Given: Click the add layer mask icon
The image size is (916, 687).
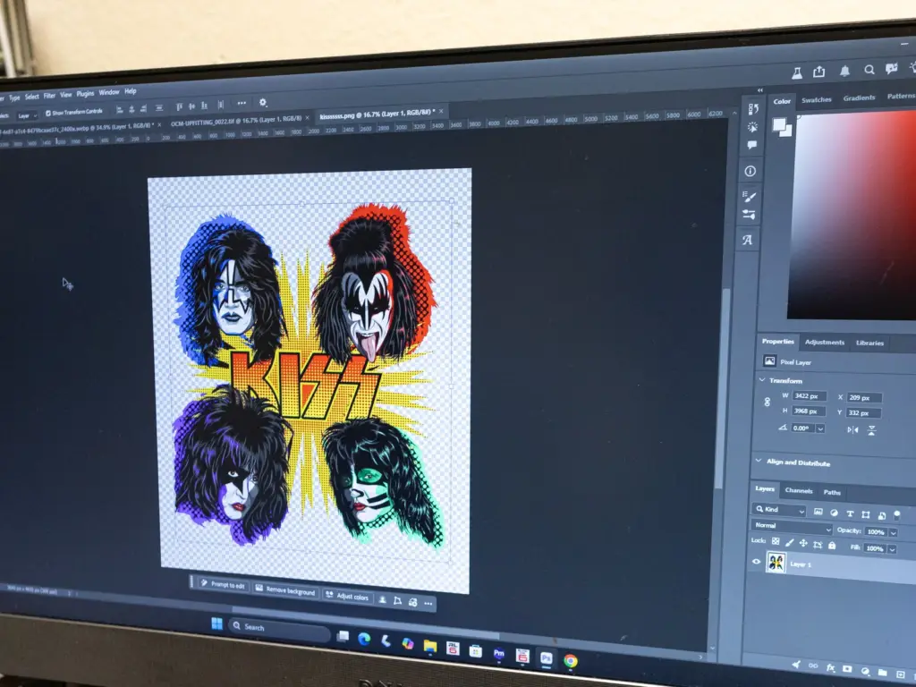Looking at the screenshot, I should [x=847, y=669].
